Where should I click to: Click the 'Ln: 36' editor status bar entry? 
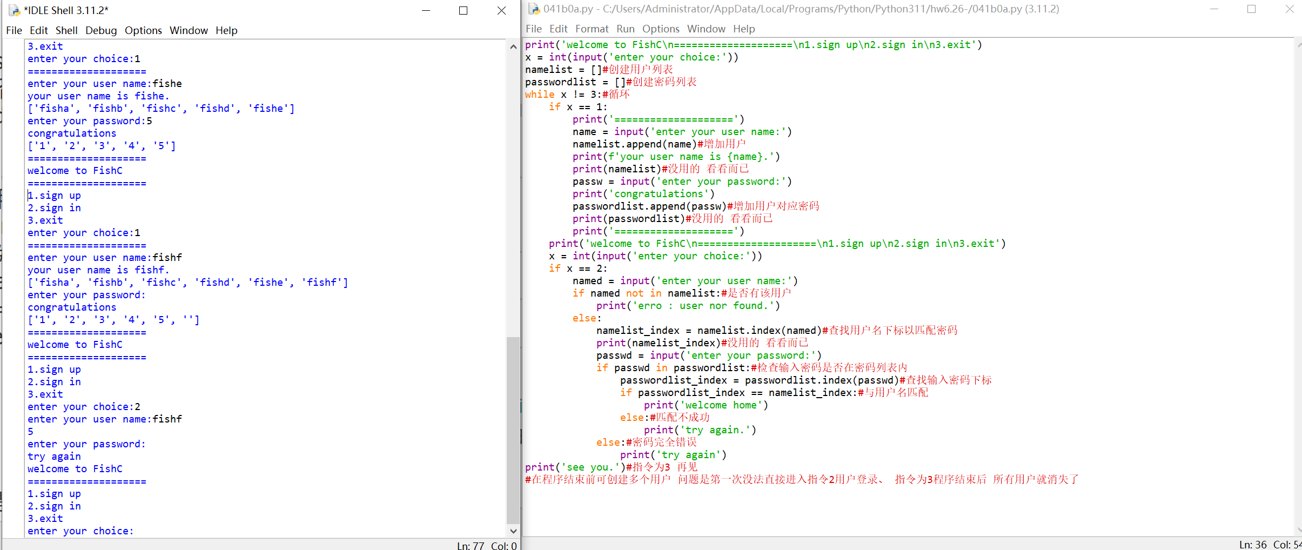(x=1252, y=545)
